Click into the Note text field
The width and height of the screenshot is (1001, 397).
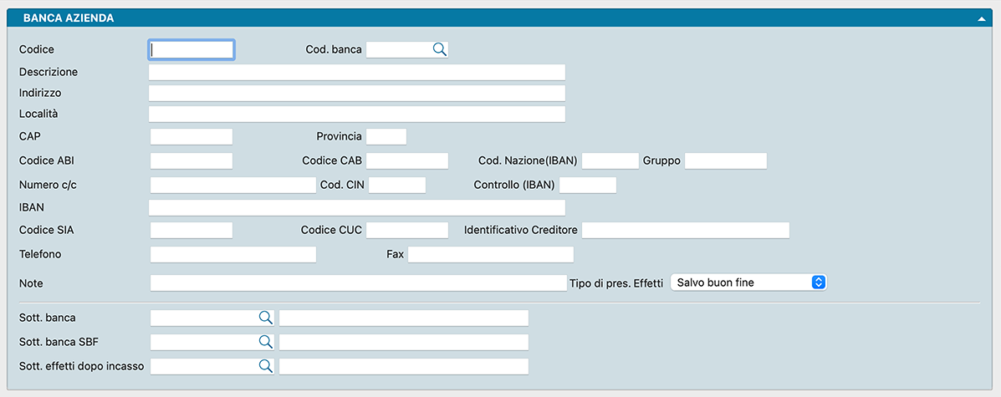358,283
